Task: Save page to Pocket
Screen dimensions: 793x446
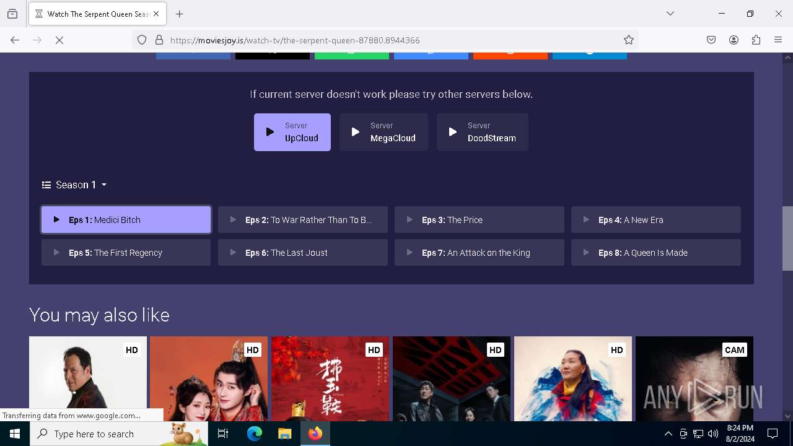Action: pyautogui.click(x=711, y=40)
